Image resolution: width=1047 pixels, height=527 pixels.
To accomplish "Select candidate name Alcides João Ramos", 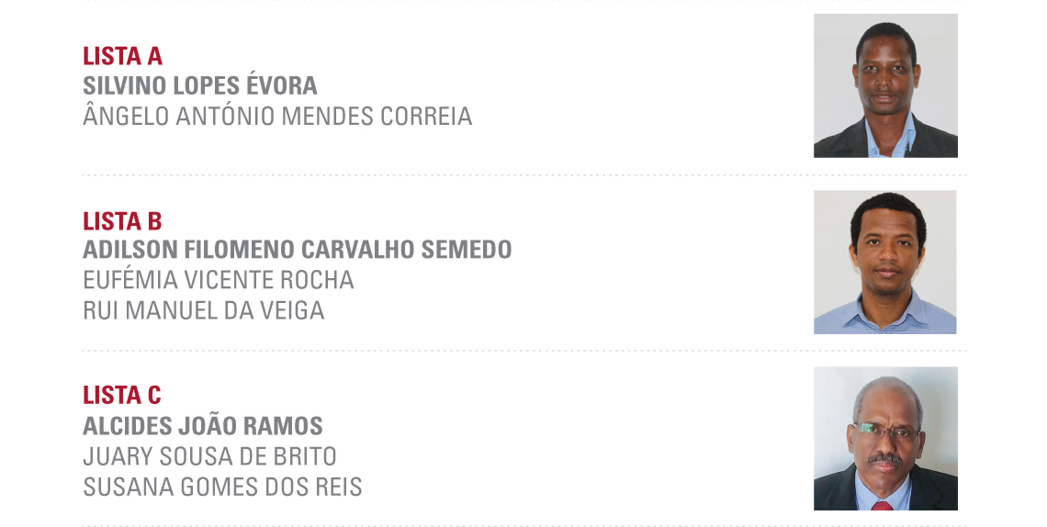I will (203, 426).
